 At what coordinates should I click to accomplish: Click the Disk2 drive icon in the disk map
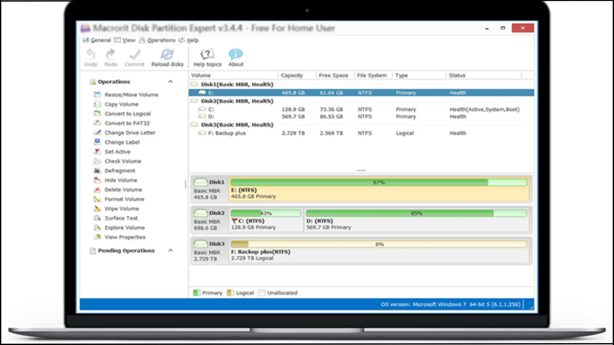201,213
